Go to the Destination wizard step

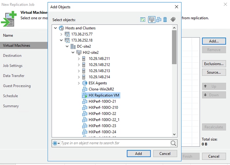pos(12,56)
